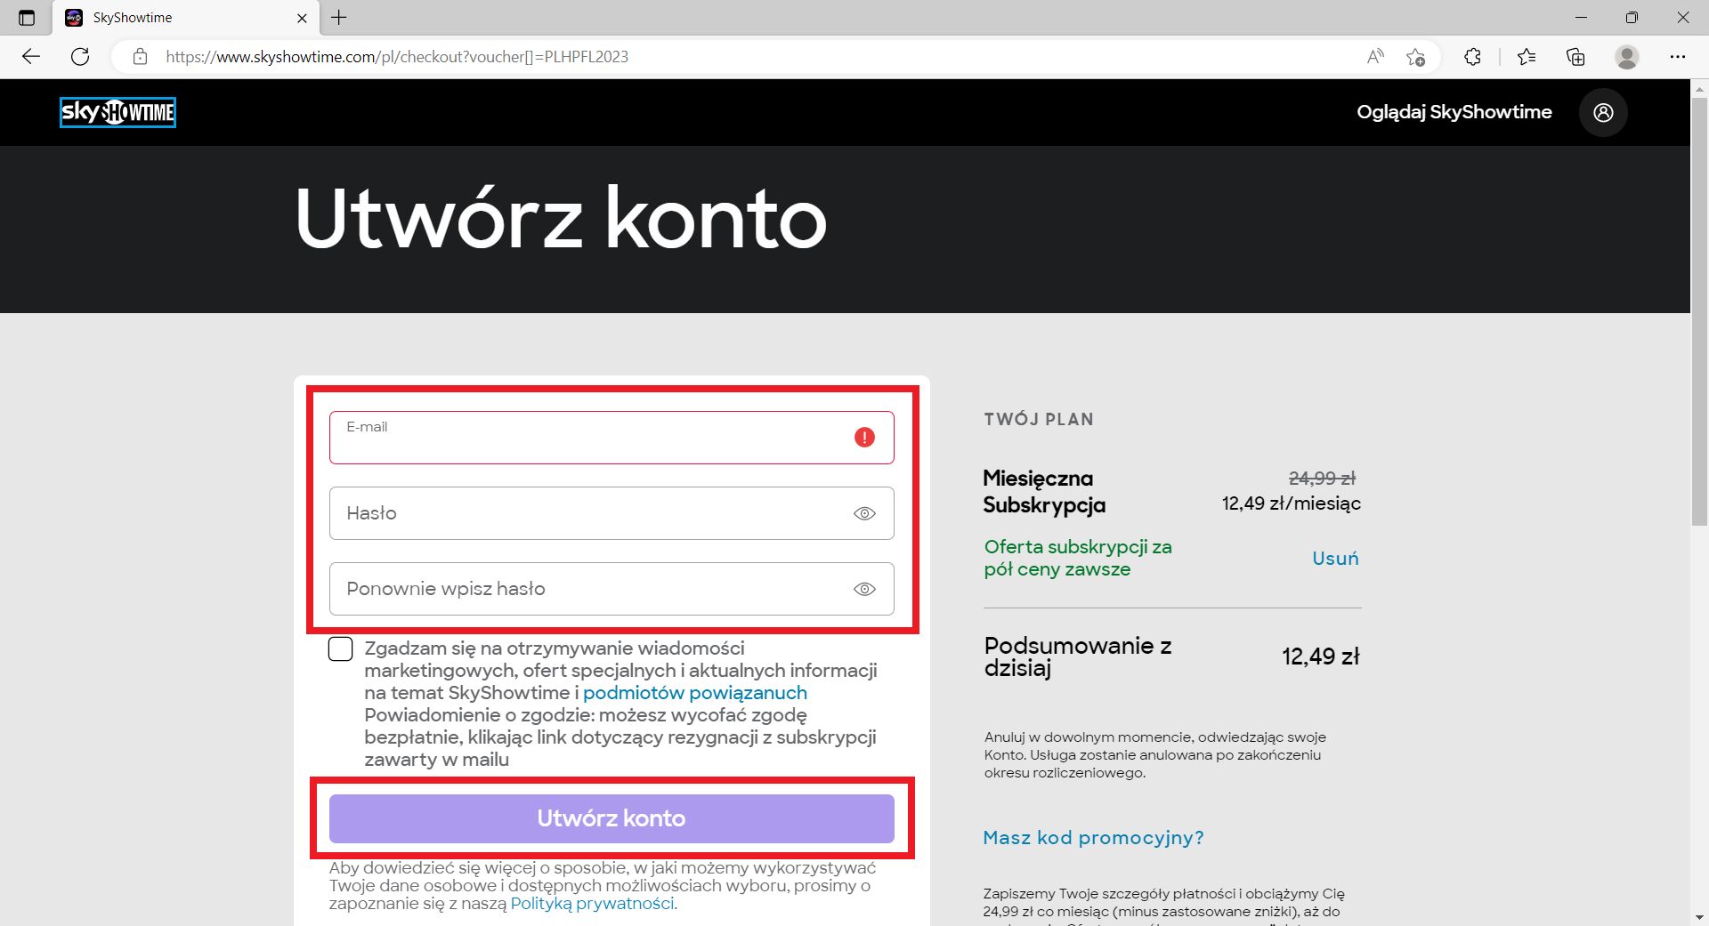The height and width of the screenshot is (926, 1709).
Task: Click the 12,49 zł/miesiąc price
Action: (1292, 503)
